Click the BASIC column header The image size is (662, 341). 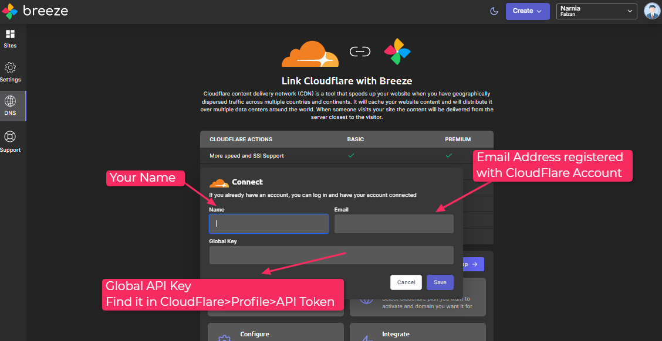pyautogui.click(x=356, y=139)
